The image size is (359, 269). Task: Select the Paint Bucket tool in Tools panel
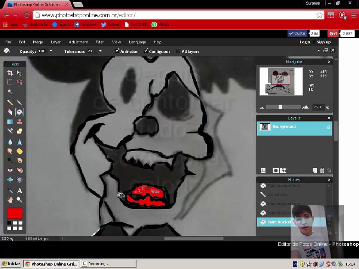(x=20, y=112)
